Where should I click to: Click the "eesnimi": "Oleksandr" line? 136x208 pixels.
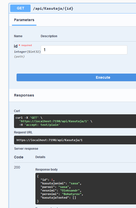coord(61,190)
